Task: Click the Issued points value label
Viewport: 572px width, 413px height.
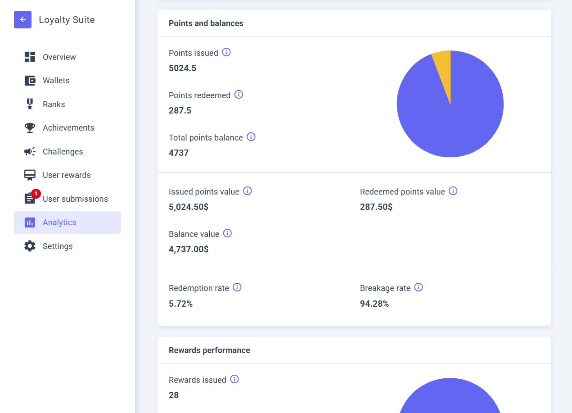Action: pyautogui.click(x=204, y=192)
